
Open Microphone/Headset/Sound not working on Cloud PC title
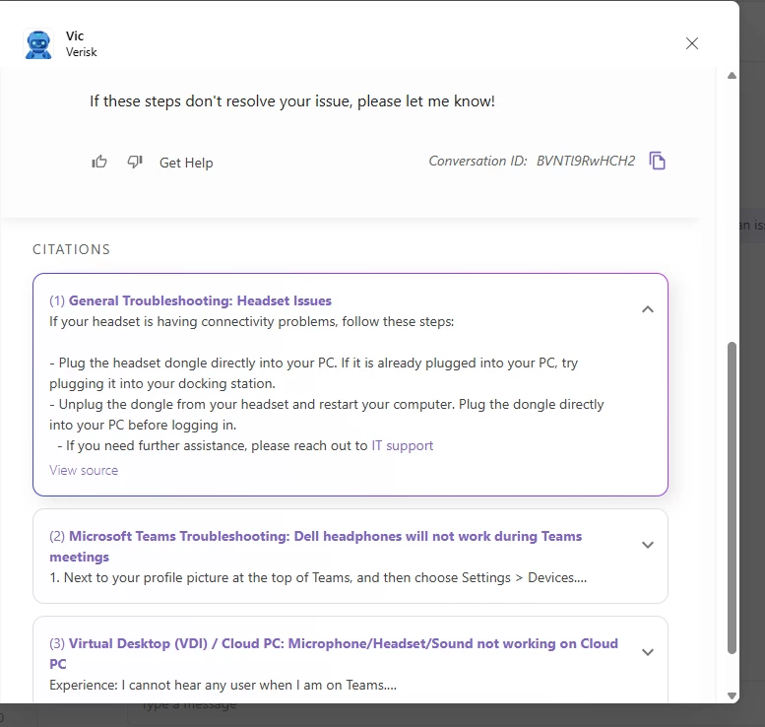click(334, 654)
